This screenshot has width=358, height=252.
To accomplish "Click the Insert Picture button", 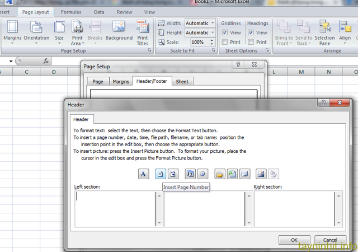I will pos(261,174).
